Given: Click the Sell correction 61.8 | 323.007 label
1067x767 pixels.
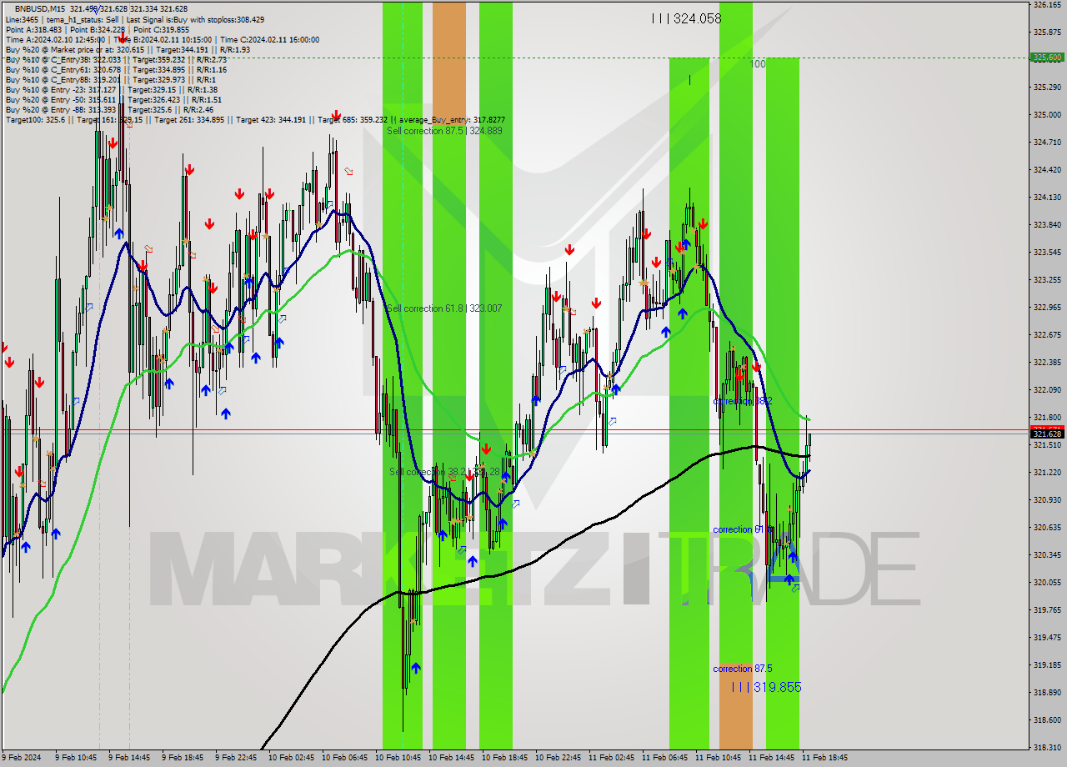Looking at the screenshot, I should pos(444,308).
